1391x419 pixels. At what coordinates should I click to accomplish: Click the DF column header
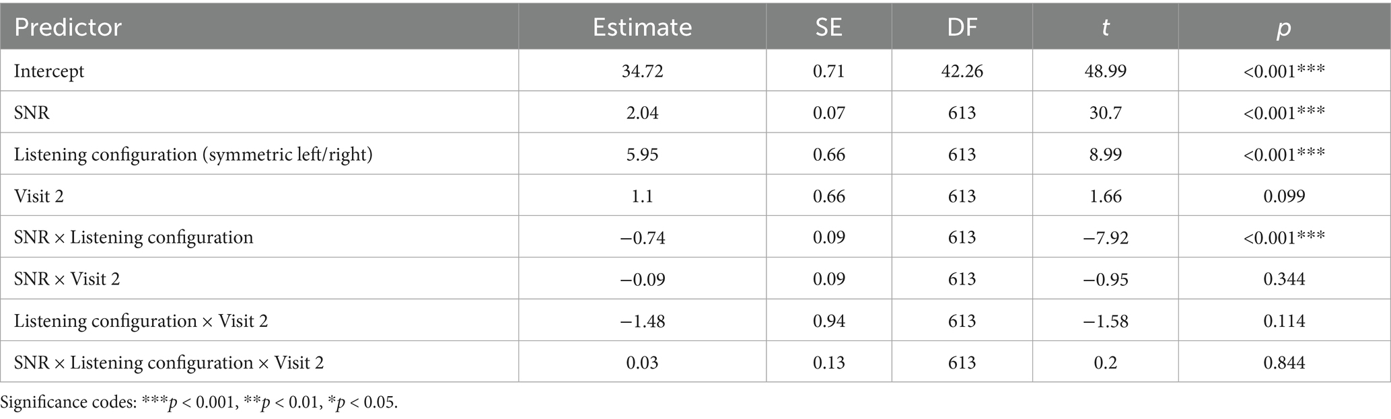962,28
